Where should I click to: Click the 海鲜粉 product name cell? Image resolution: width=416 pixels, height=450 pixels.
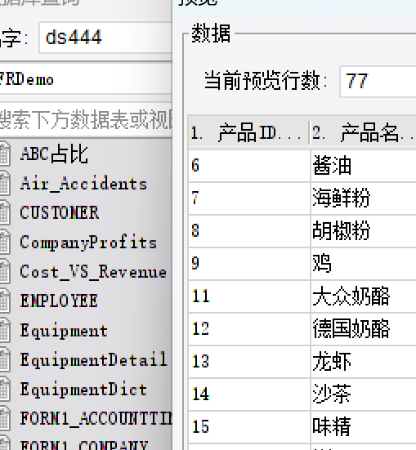click(x=364, y=198)
